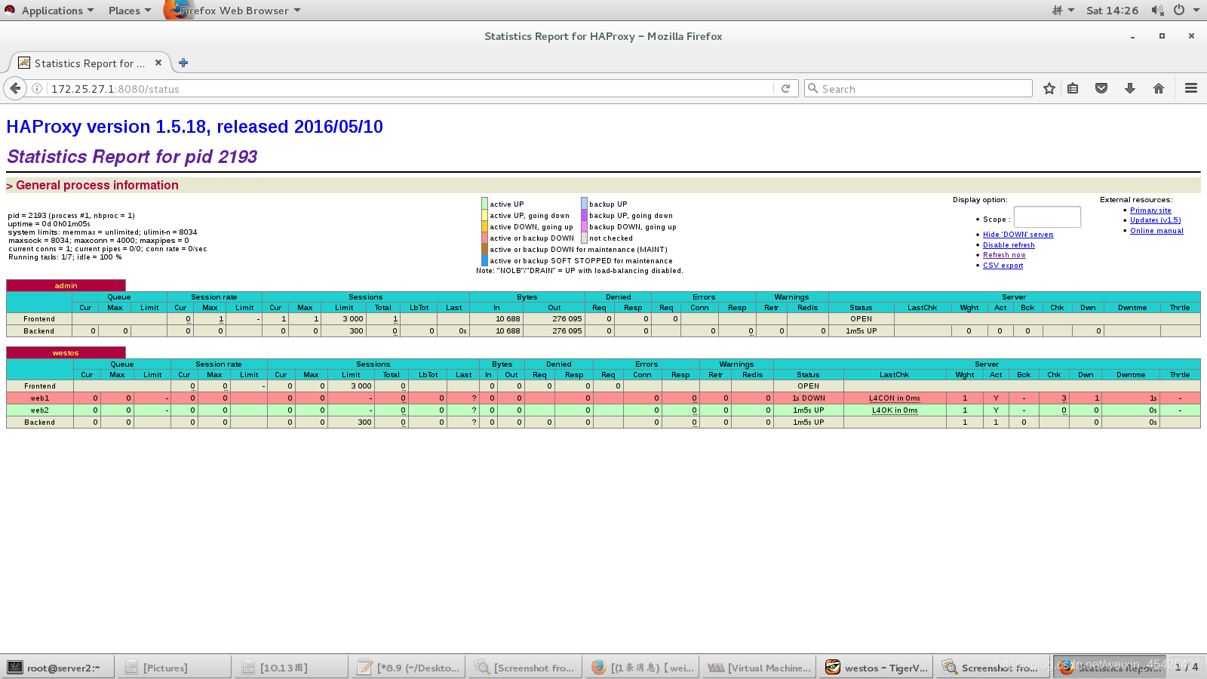The width and height of the screenshot is (1207, 679).
Task: Switch to 10.13 window in taskbar
Action: [291, 668]
